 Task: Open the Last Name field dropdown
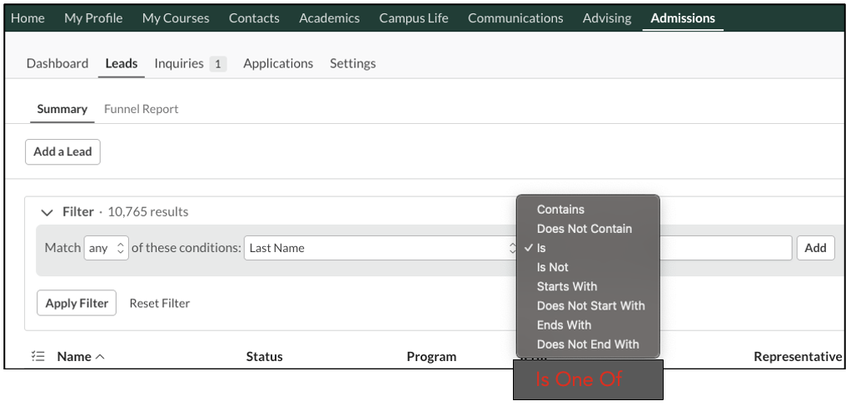click(381, 248)
